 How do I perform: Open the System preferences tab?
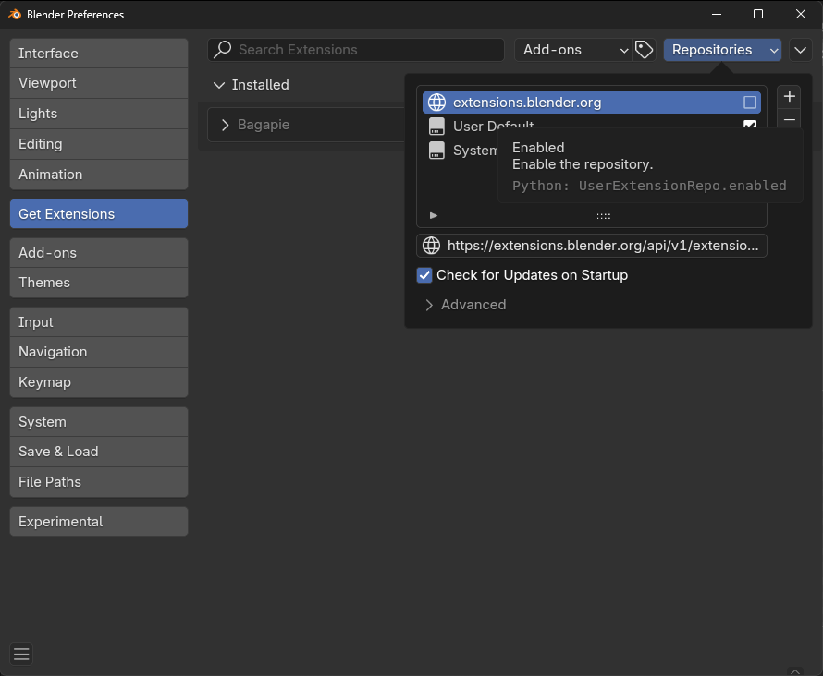[x=99, y=422]
